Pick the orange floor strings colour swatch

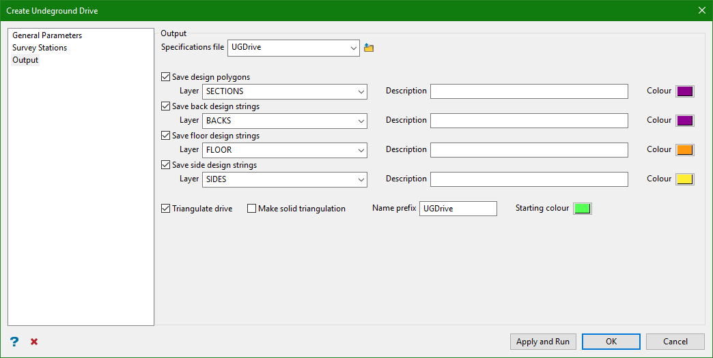[684, 150]
